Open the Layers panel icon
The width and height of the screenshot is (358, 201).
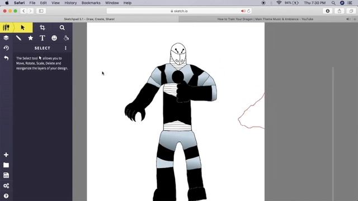(x=6, y=38)
